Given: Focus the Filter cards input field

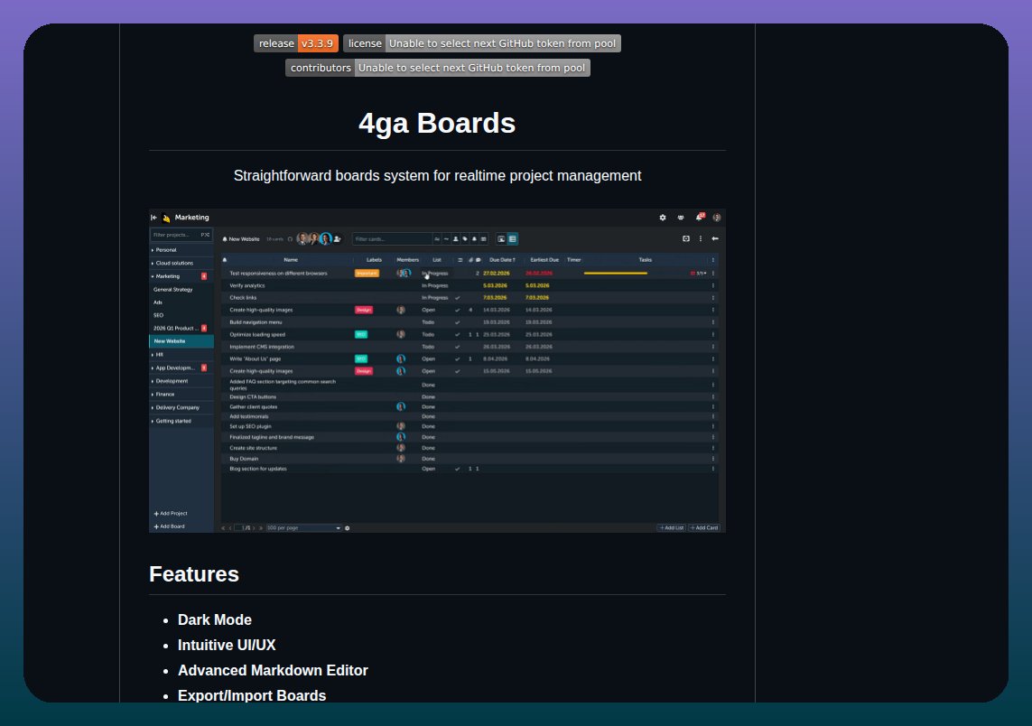Looking at the screenshot, I should [392, 239].
